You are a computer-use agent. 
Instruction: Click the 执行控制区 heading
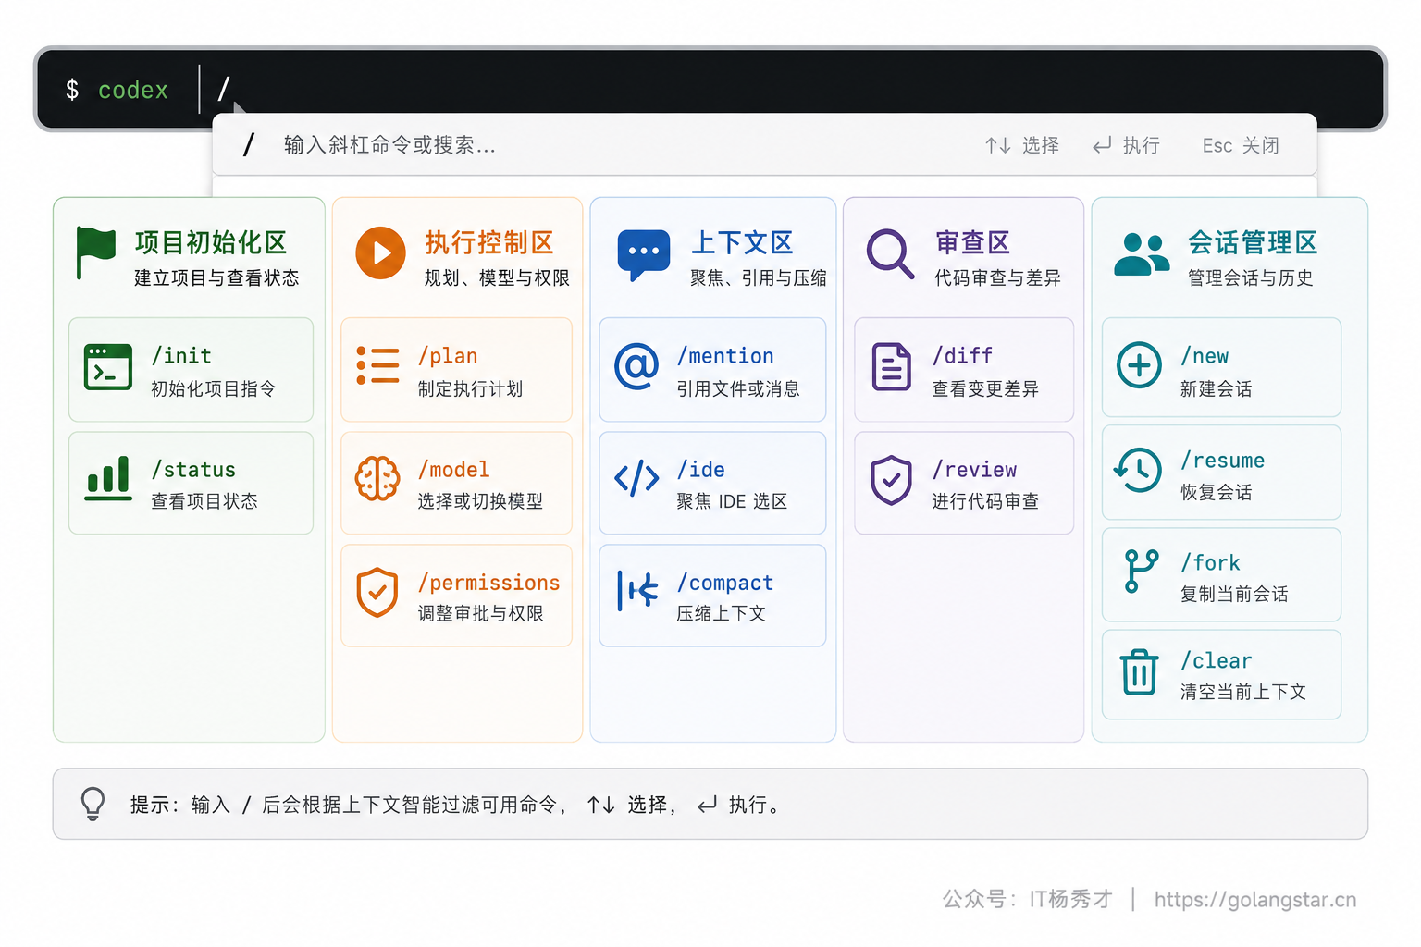coord(489,243)
